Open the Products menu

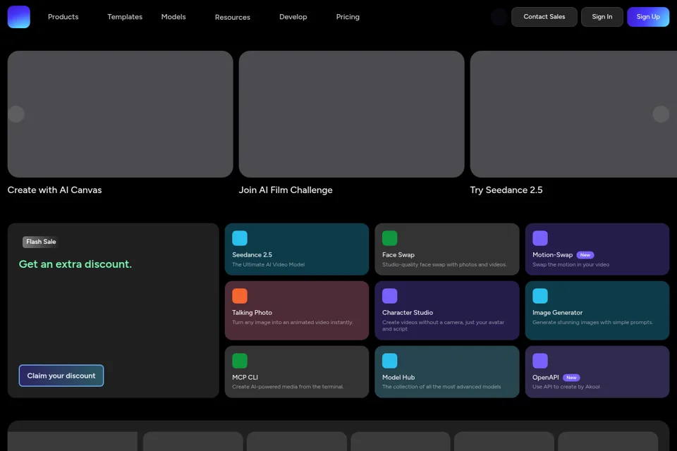tap(63, 17)
